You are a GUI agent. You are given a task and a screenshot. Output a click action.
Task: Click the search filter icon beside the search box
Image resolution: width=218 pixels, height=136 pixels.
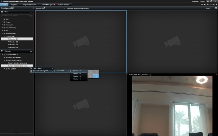point(31,15)
